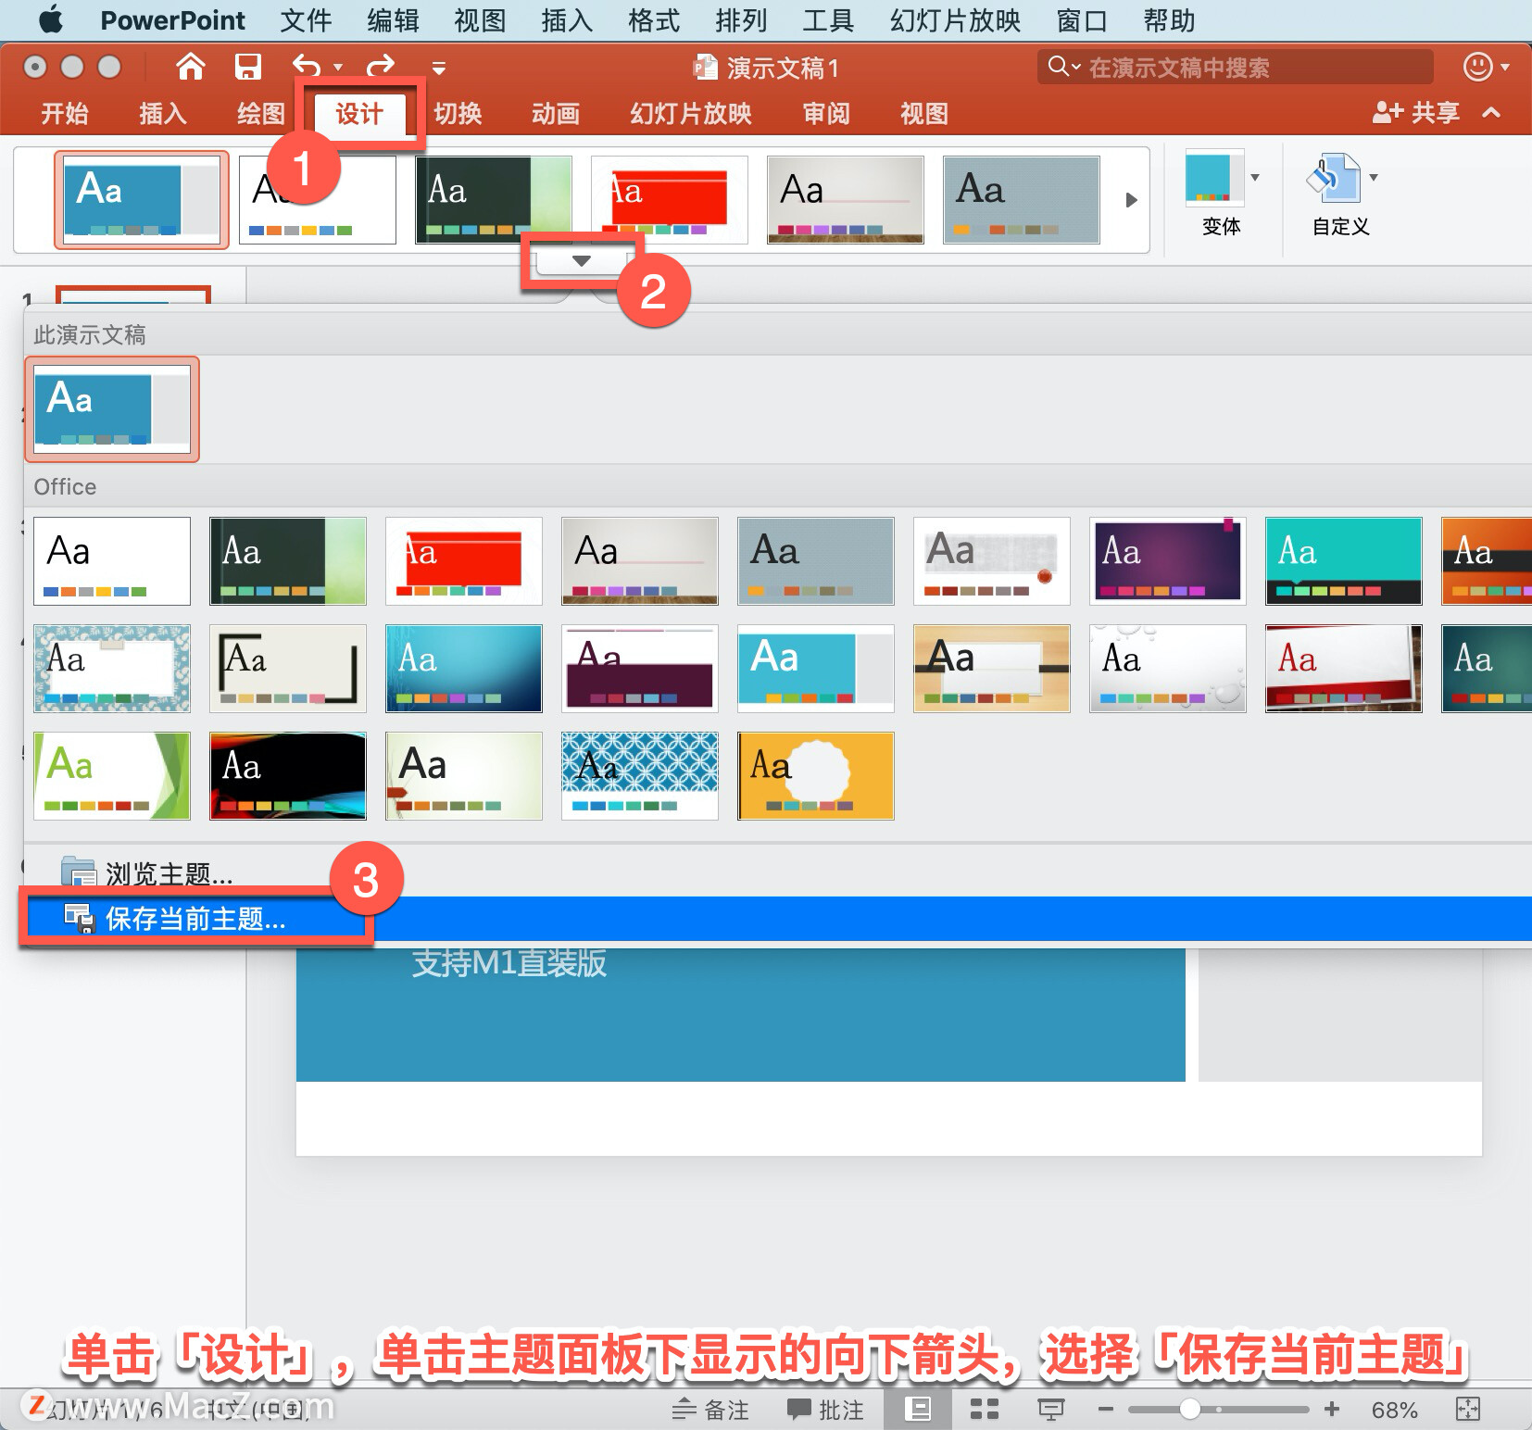Choose the teal with black bar theme
This screenshot has height=1430, width=1532.
point(1344,561)
